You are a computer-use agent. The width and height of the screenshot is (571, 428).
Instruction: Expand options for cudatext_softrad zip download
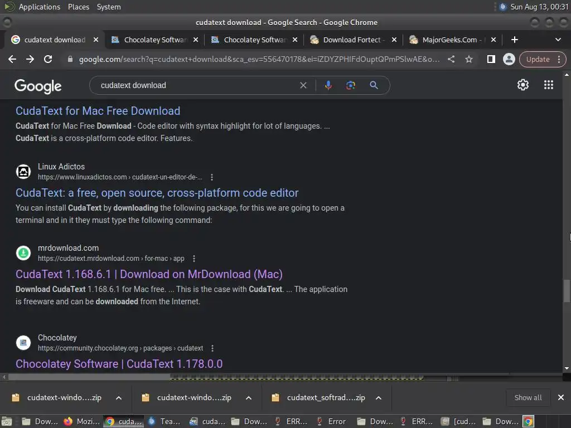(x=379, y=398)
